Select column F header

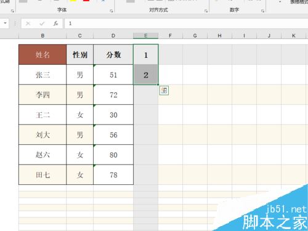pyautogui.click(x=170, y=36)
